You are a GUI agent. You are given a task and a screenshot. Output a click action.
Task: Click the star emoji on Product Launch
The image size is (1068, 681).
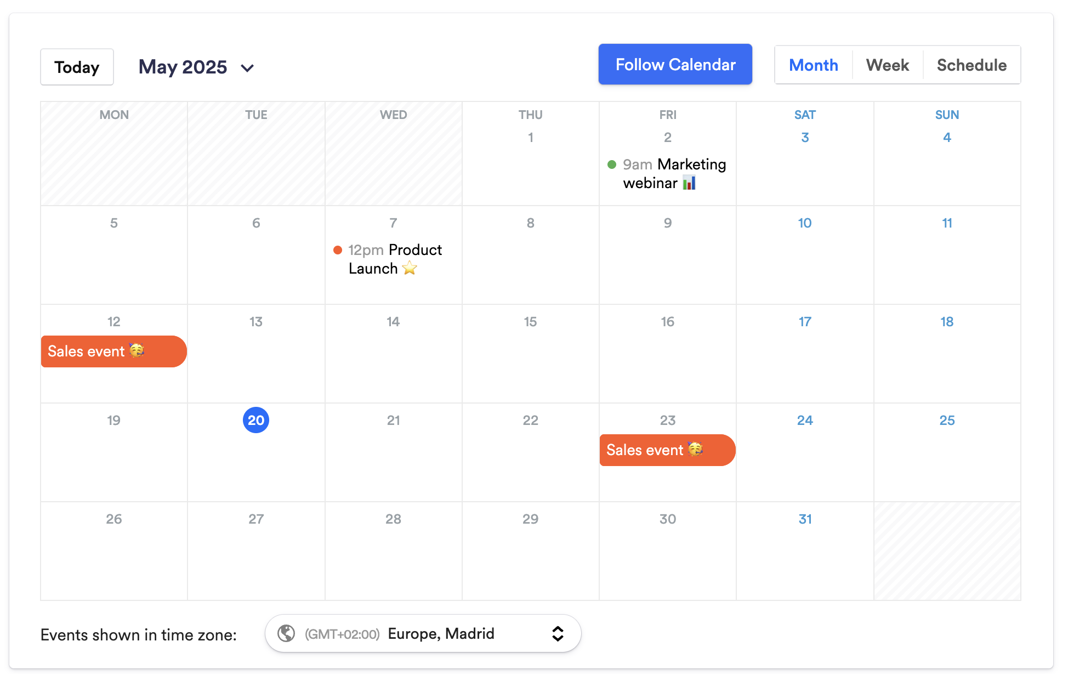pos(410,268)
